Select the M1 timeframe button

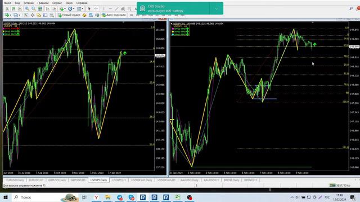click(x=131, y=15)
